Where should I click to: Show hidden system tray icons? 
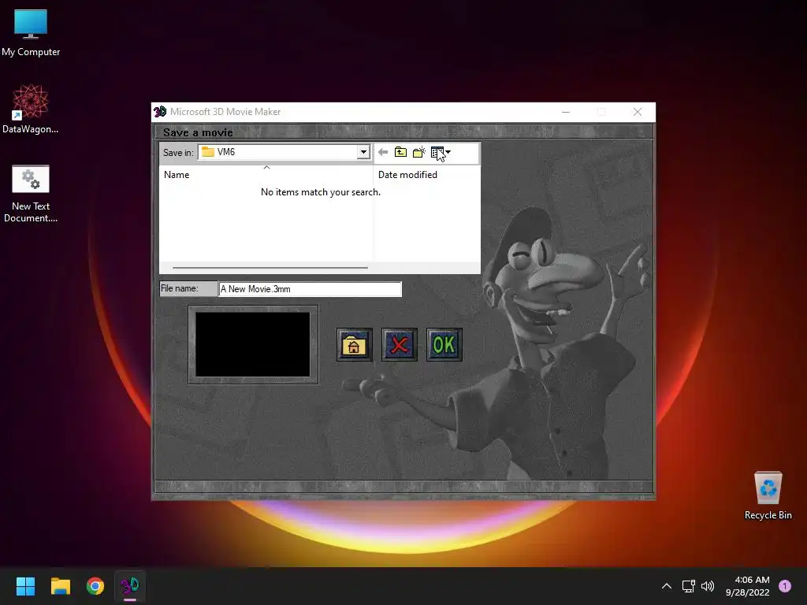tap(667, 586)
